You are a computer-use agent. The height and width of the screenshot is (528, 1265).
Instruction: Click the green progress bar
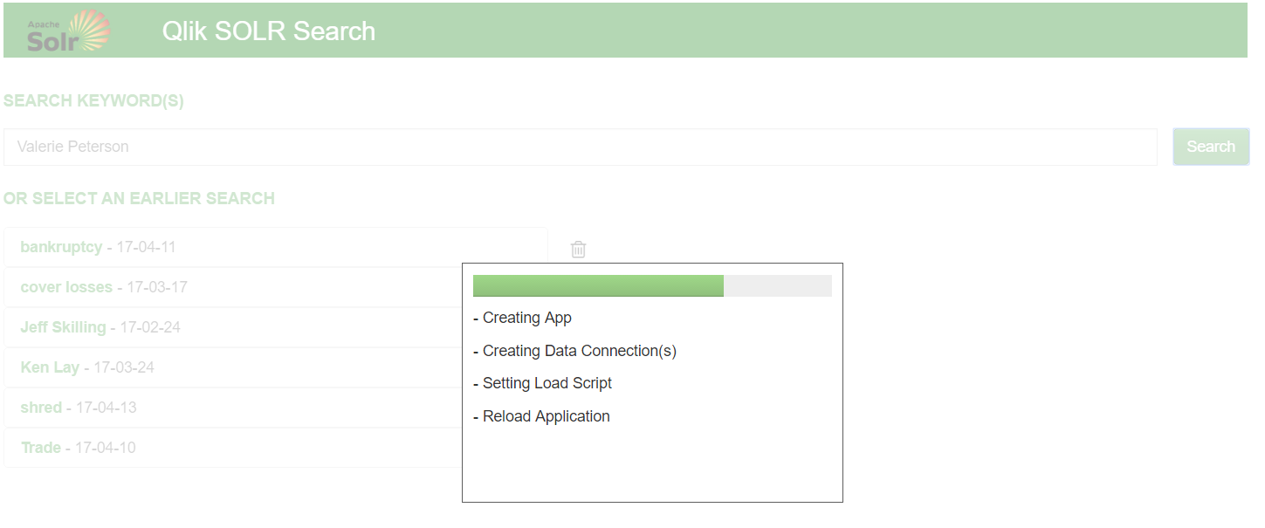pos(598,285)
